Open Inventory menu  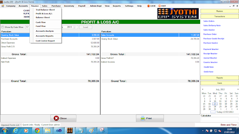pos(69,6)
